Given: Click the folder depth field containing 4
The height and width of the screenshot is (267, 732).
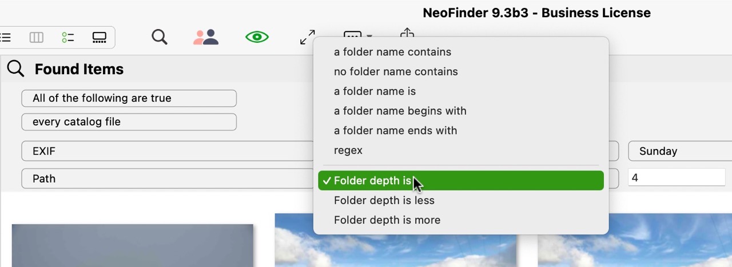Looking at the screenshot, I should tap(677, 178).
